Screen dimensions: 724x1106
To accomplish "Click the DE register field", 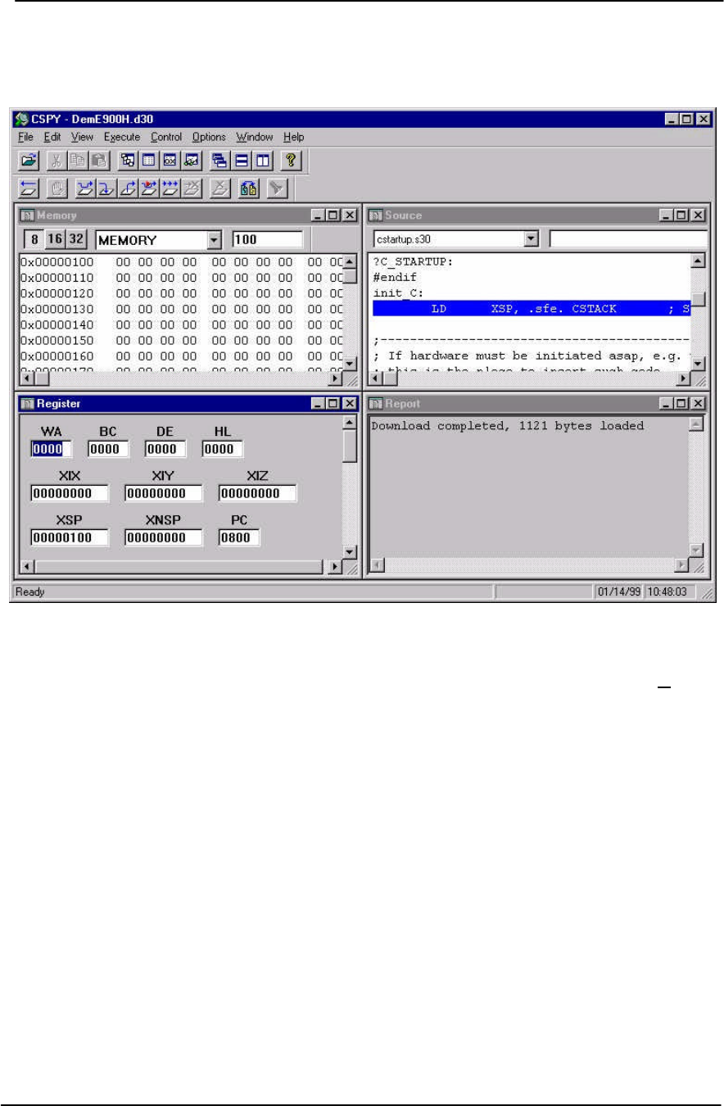I will pos(165,449).
